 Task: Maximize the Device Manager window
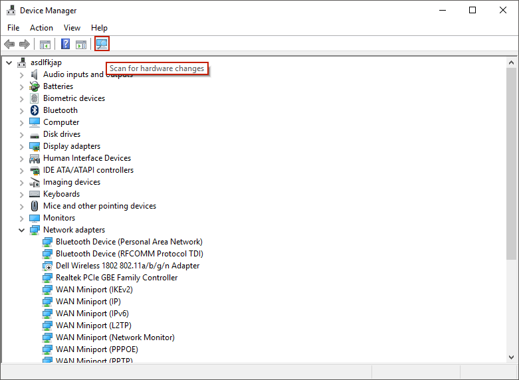click(x=472, y=10)
